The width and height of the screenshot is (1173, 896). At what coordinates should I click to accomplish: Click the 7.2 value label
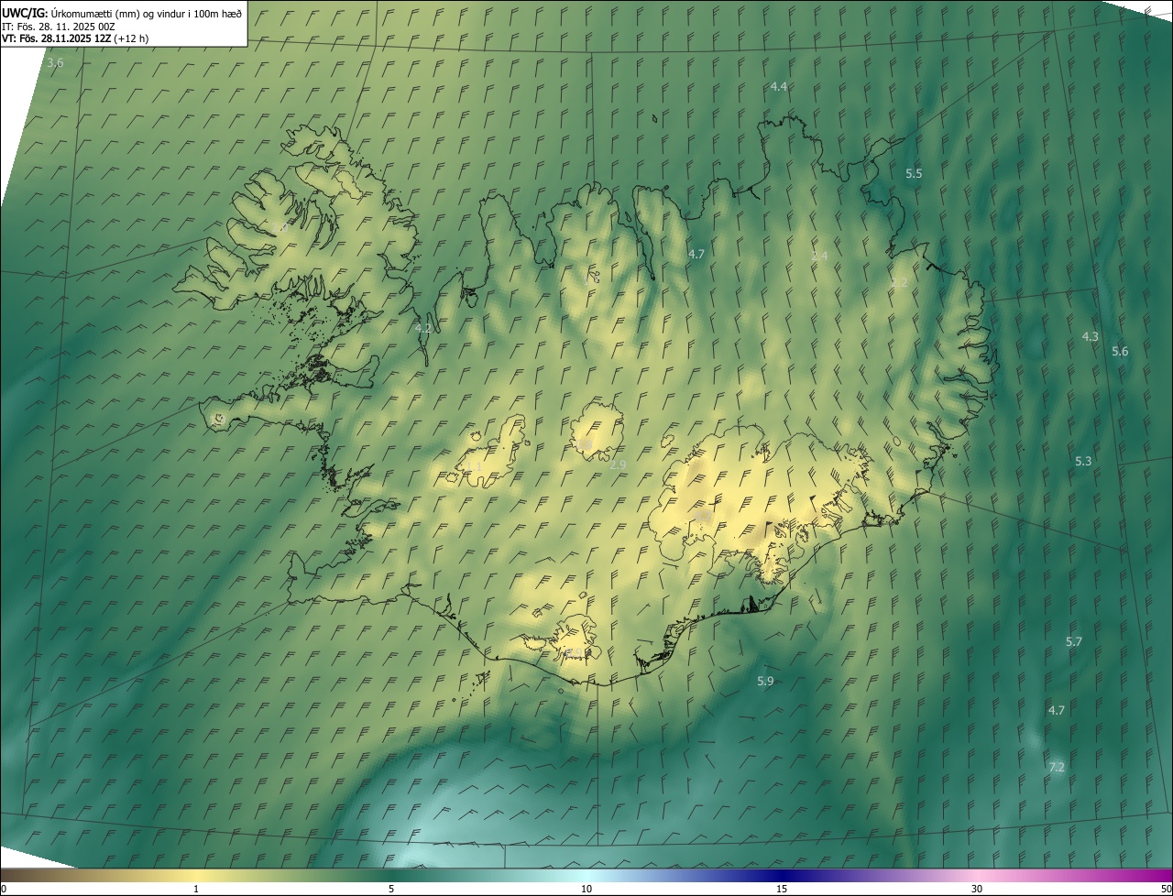coord(1056,767)
